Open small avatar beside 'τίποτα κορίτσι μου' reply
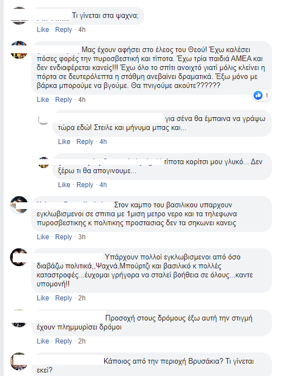286x376 pixels. (44, 163)
